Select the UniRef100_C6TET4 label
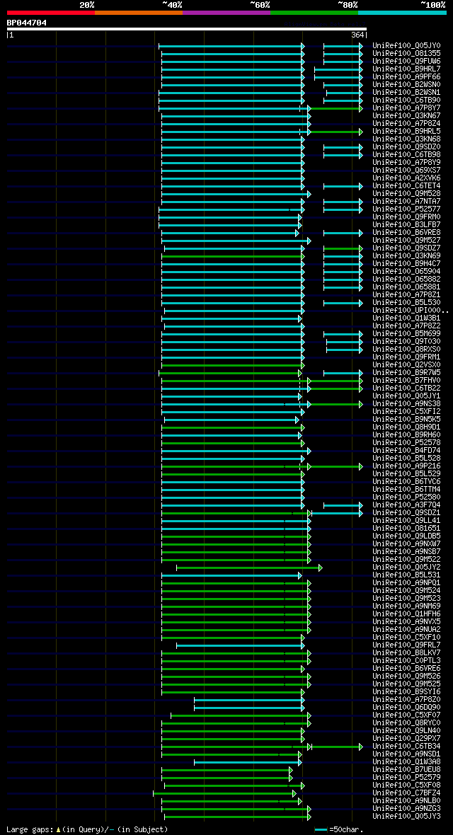 406,186
